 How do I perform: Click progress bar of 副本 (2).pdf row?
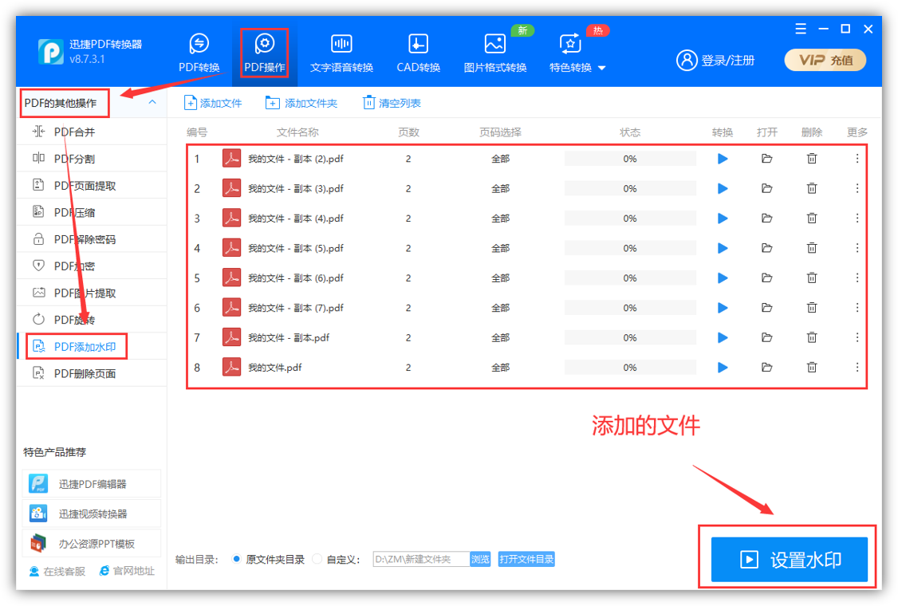(630, 159)
